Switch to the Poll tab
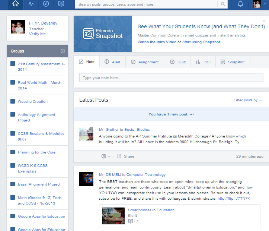This screenshot has height=231, width=269. pyautogui.click(x=203, y=62)
